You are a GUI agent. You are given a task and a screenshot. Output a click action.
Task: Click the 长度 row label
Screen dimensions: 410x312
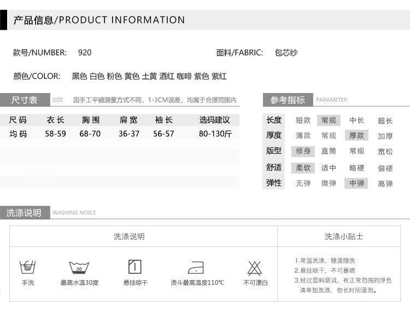coord(274,120)
